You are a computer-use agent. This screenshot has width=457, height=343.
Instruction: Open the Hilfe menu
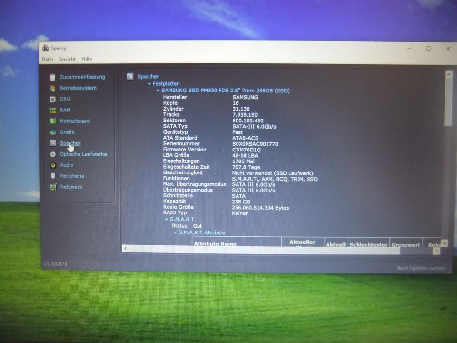(87, 59)
